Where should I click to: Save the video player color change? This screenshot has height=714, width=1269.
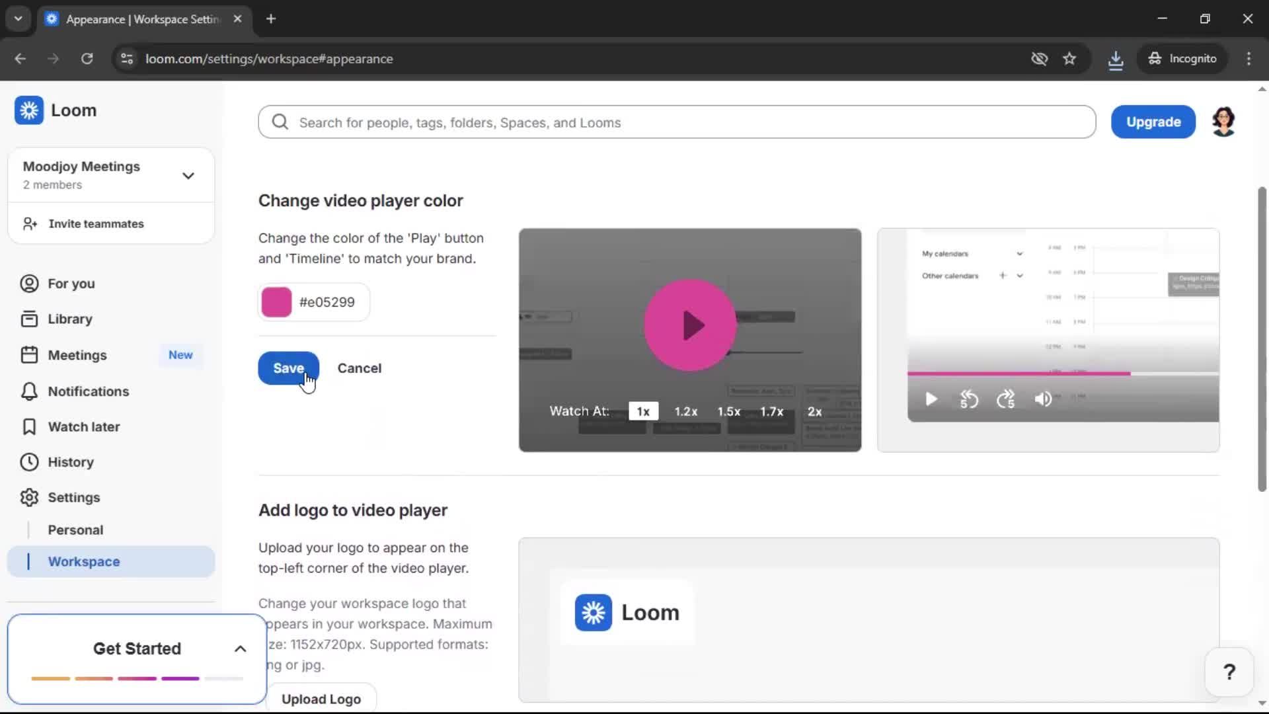tap(288, 368)
